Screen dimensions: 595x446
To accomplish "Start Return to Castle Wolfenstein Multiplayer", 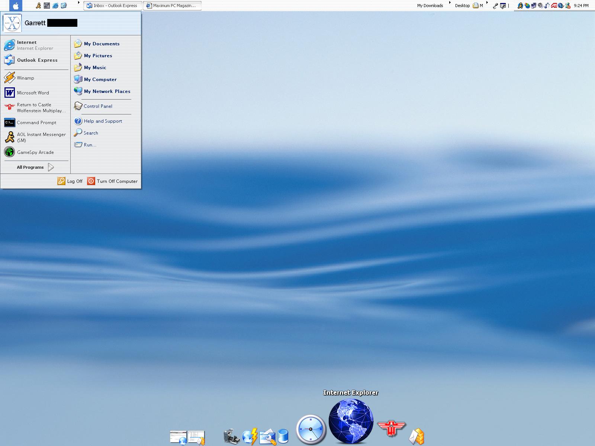I will pyautogui.click(x=36, y=108).
